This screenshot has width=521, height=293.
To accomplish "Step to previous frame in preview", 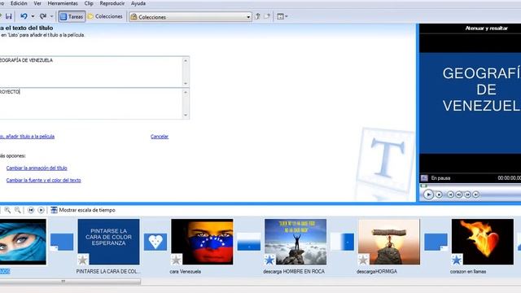I will click(459, 195).
